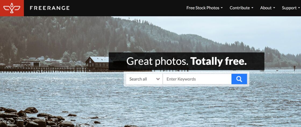Click the red Freerange bird logo
The height and width of the screenshot is (127, 301).
tap(12, 8)
